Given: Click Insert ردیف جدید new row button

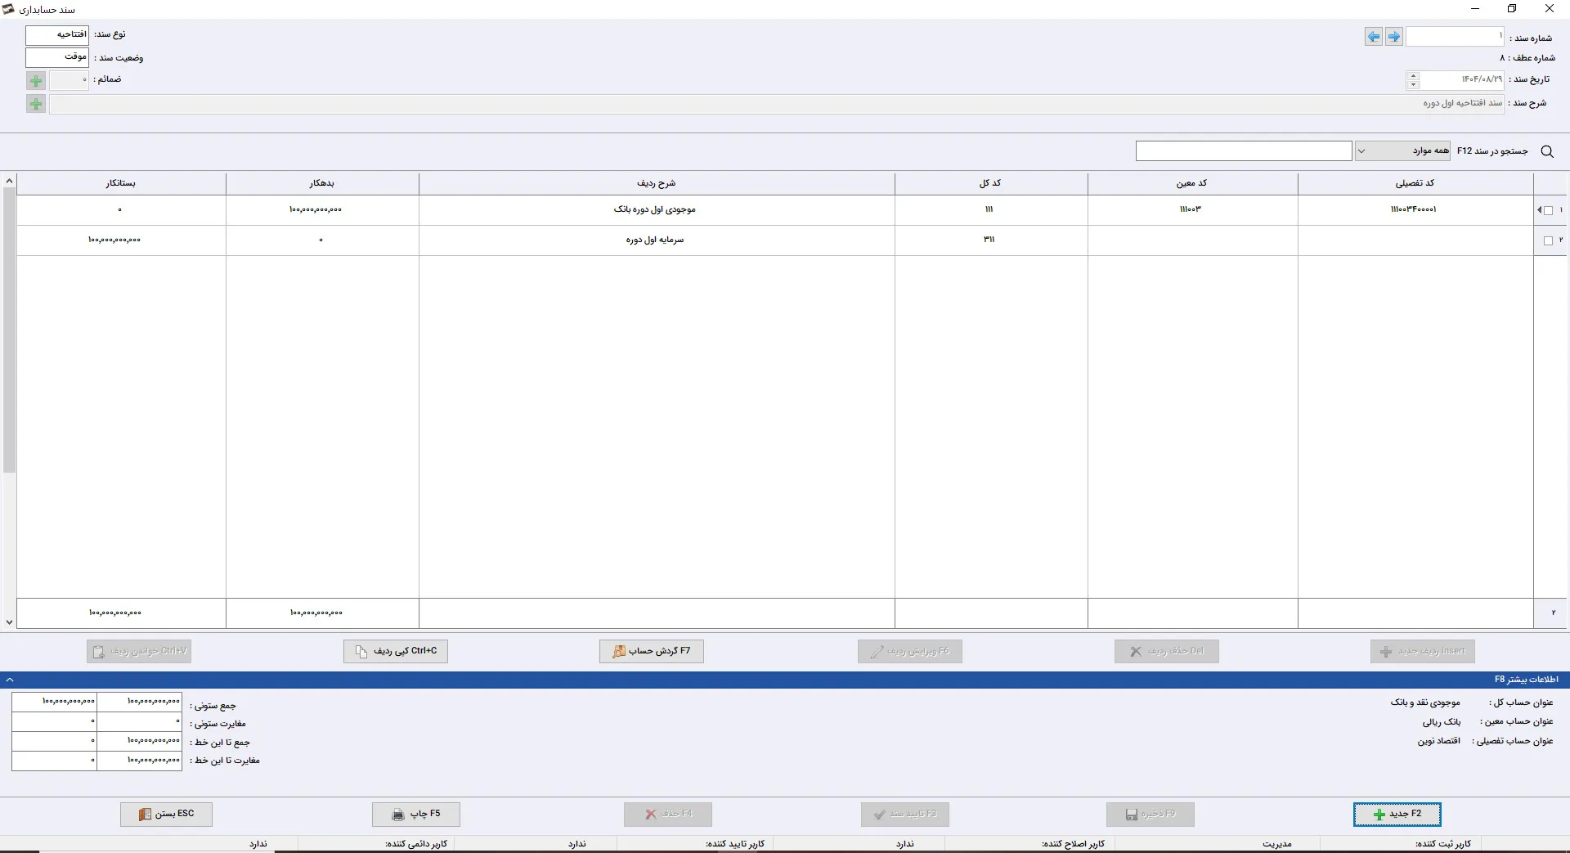Looking at the screenshot, I should 1423,651.
